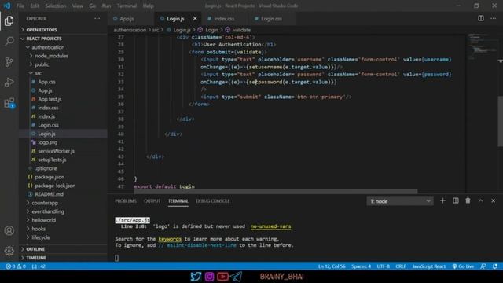
Task: Expand the node_modules folder
Action: point(63,56)
